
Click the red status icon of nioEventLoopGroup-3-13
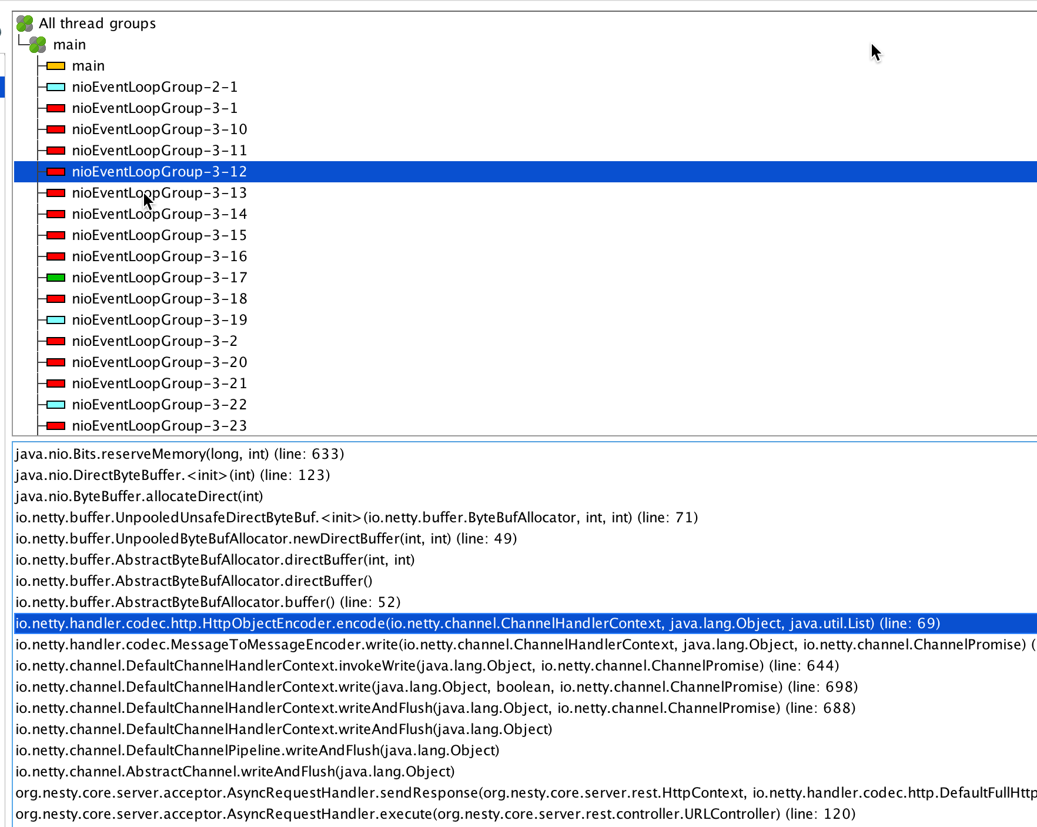tap(56, 193)
